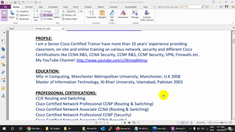Switch to the Accessibility ribbon tab
Viewport: 235px width, 132px height.
click(x=131, y=7)
